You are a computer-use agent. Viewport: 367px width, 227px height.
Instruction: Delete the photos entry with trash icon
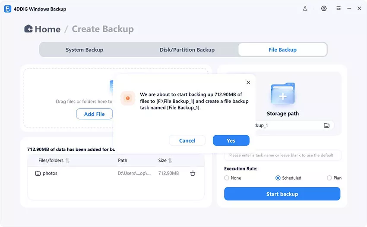coord(193,173)
